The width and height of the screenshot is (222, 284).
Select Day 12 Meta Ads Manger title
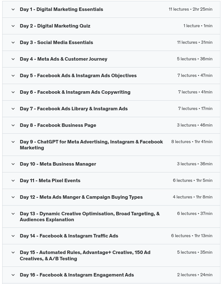point(81,197)
